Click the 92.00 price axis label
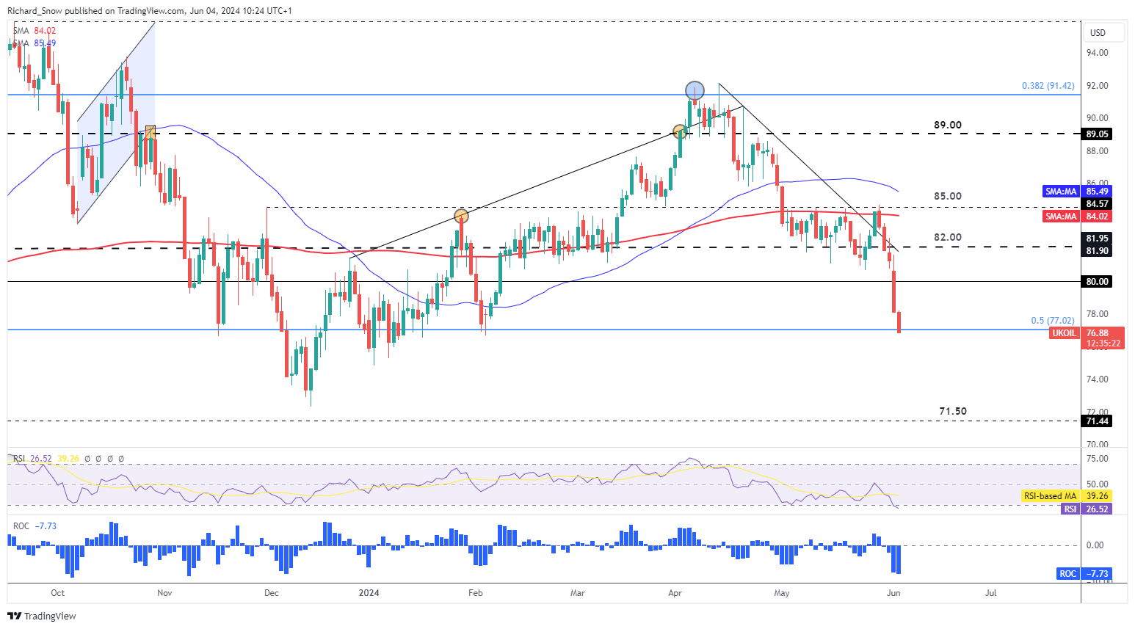The image size is (1135, 629). 1098,86
